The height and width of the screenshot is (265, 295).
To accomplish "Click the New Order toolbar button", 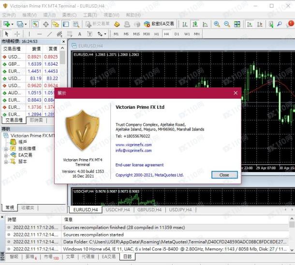I will [x=97, y=24].
